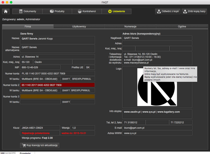Maximize the FAQT window with green button
The width and height of the screenshot is (210, 154).
tap(11, 2)
